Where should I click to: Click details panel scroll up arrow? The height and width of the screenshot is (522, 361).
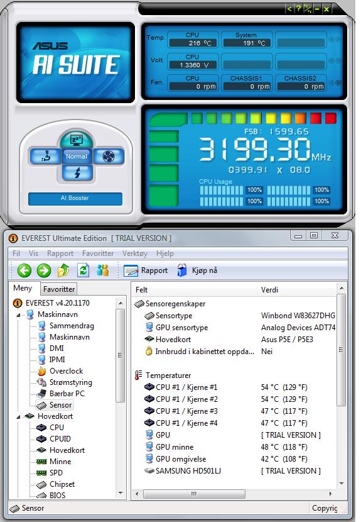coord(341,288)
